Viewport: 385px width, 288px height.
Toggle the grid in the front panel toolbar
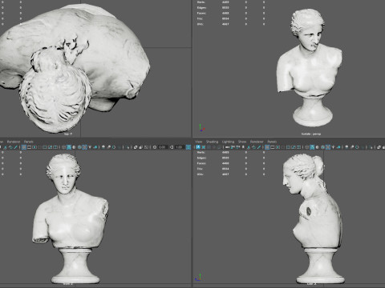click(24, 147)
